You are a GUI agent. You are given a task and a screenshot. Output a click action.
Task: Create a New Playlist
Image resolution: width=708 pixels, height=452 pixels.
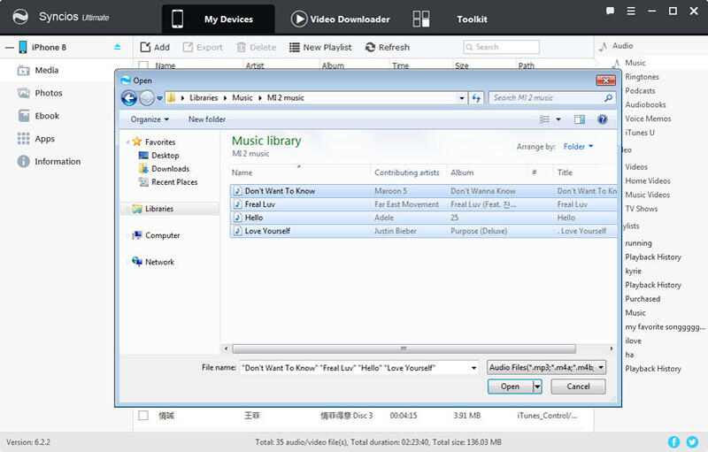click(320, 48)
